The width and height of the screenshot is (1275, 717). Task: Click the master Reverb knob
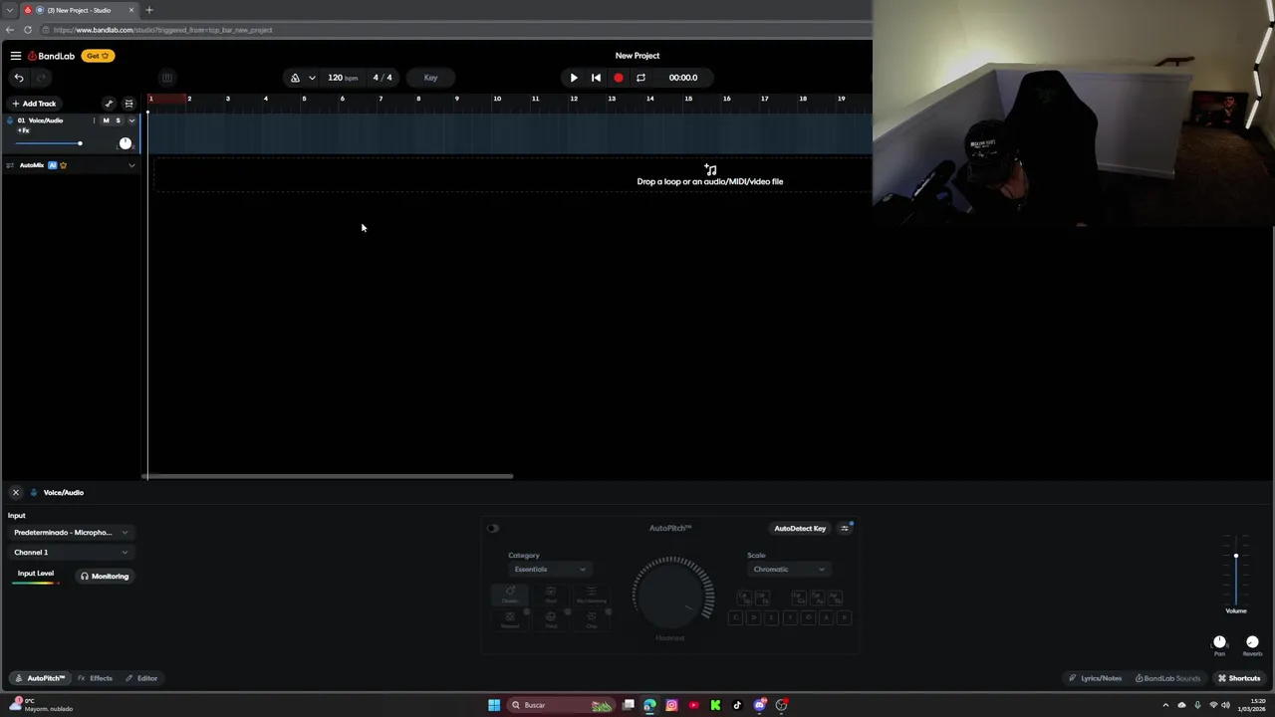point(1252,642)
